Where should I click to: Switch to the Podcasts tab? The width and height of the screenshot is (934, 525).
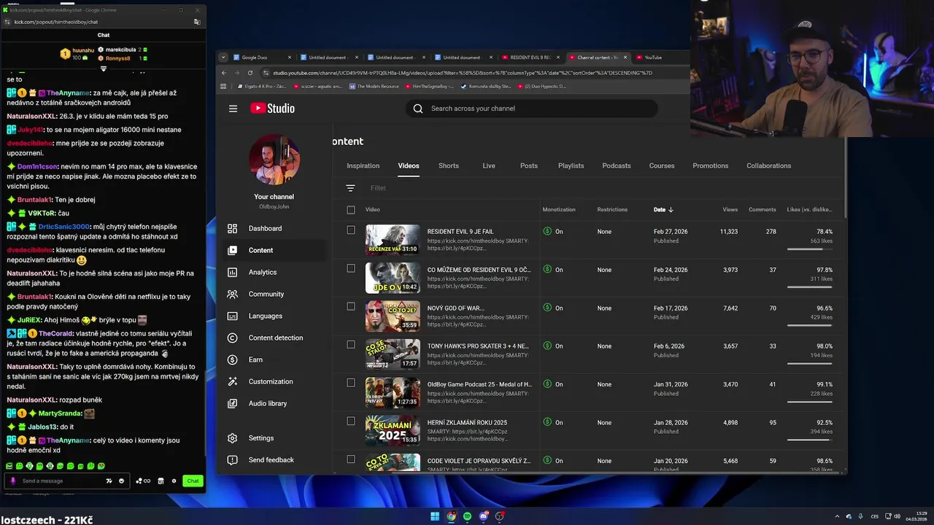617,166
